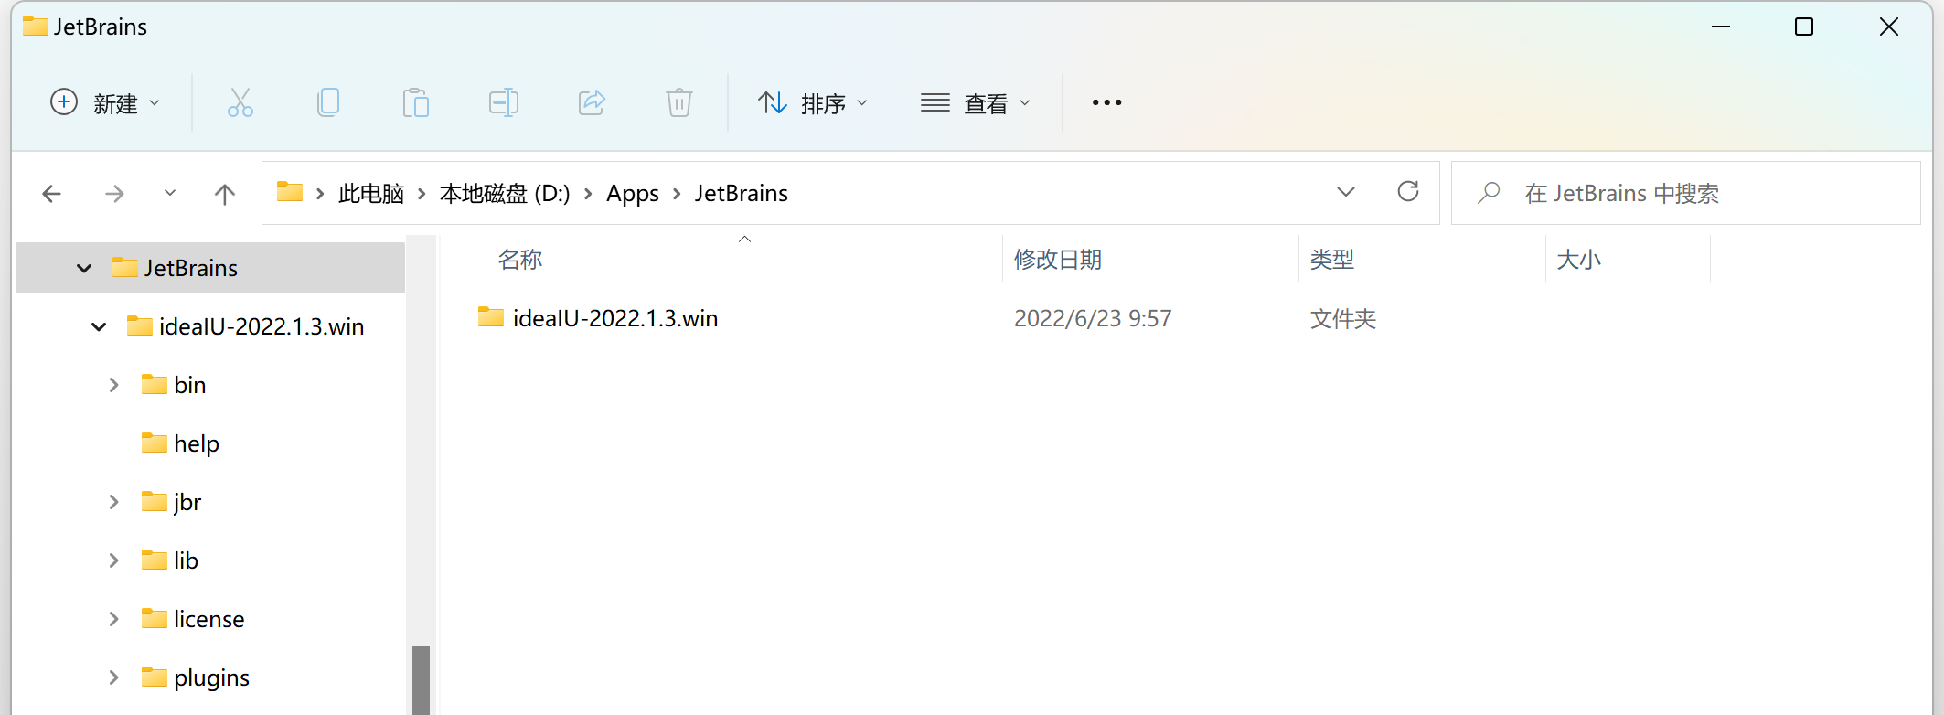Open the 新建 (New) menu
The height and width of the screenshot is (715, 1944).
coord(105,103)
